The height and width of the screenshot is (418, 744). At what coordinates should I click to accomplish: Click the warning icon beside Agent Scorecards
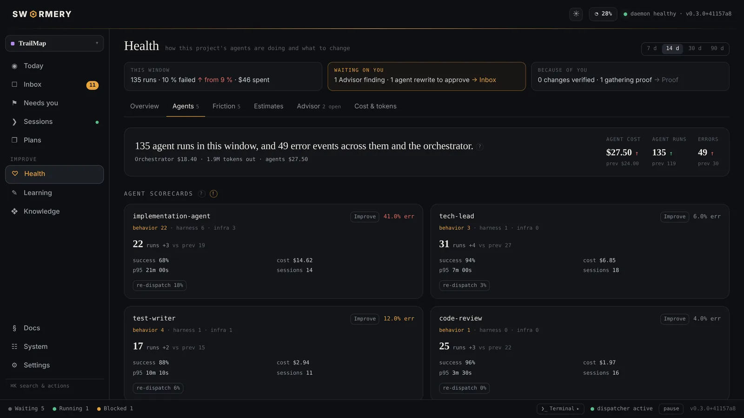point(213,194)
